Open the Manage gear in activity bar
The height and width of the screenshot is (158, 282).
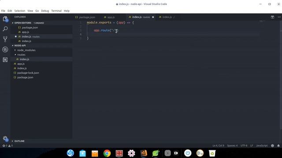pyautogui.click(x=5, y=139)
